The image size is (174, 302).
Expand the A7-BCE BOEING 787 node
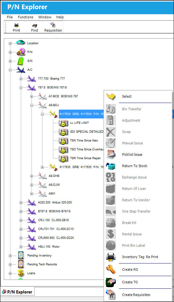coord(32,96)
